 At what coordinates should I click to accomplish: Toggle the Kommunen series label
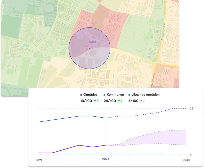pyautogui.click(x=115, y=95)
